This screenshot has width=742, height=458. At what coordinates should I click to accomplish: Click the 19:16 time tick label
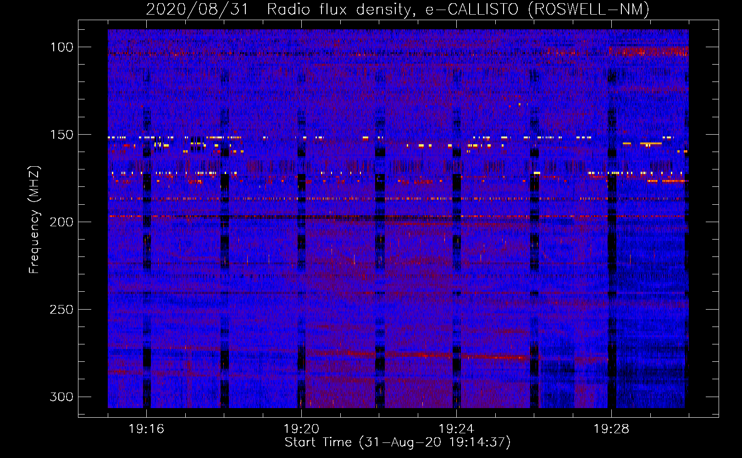tap(146, 429)
